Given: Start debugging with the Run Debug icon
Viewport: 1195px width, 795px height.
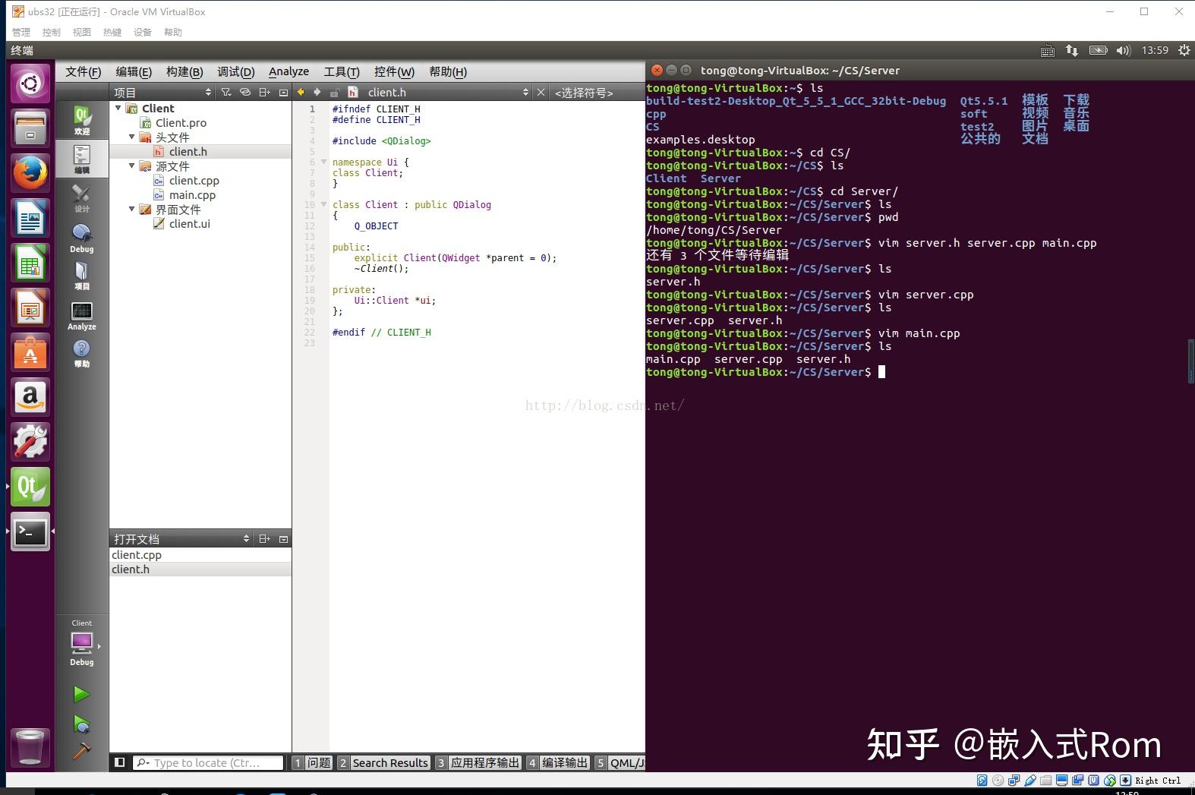Looking at the screenshot, I should (x=81, y=724).
